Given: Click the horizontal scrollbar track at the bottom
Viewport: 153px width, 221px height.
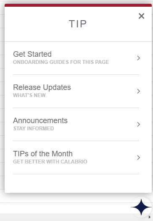Looking at the screenshot, I should (65, 217).
